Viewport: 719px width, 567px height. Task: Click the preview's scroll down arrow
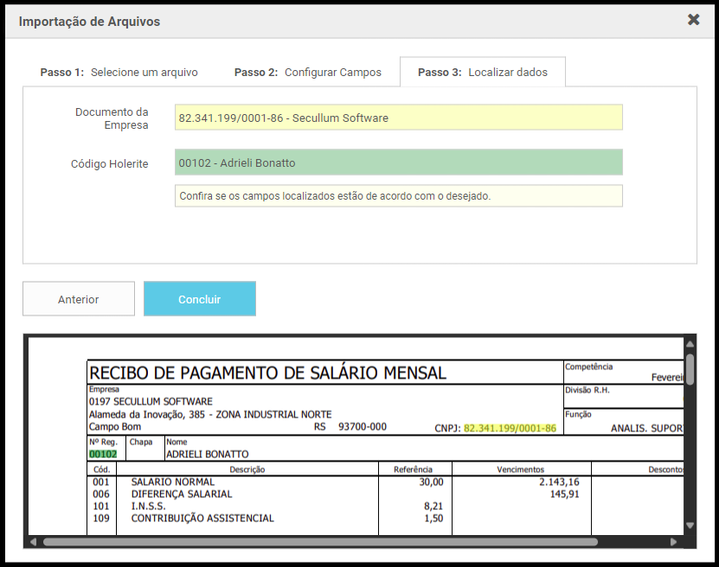click(x=690, y=526)
